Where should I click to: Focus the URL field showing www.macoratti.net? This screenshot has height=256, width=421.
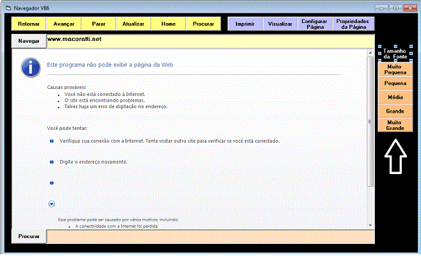[210, 42]
